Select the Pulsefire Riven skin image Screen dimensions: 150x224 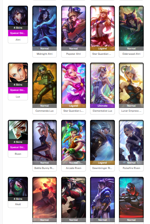(131, 140)
